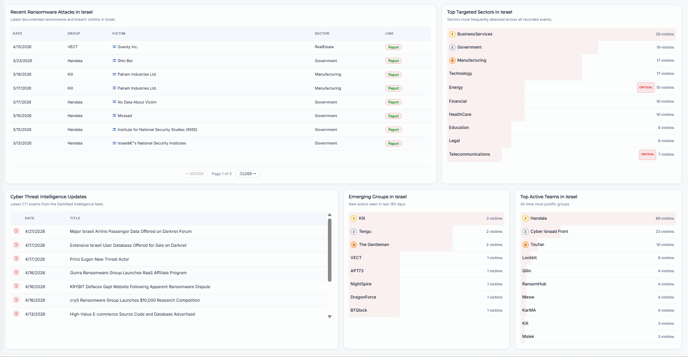
Task: Select Qilin in Top Active Teams
Action: point(598,271)
